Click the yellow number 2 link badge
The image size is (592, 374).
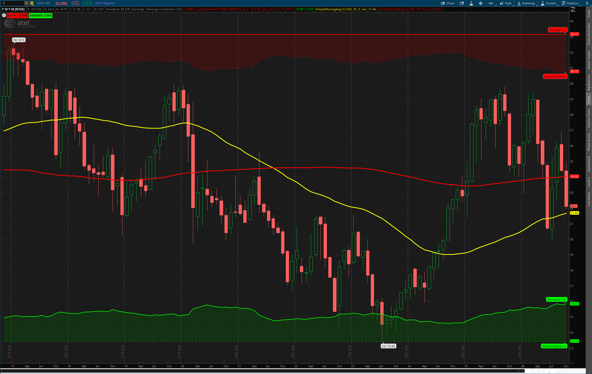pyautogui.click(x=32, y=3)
